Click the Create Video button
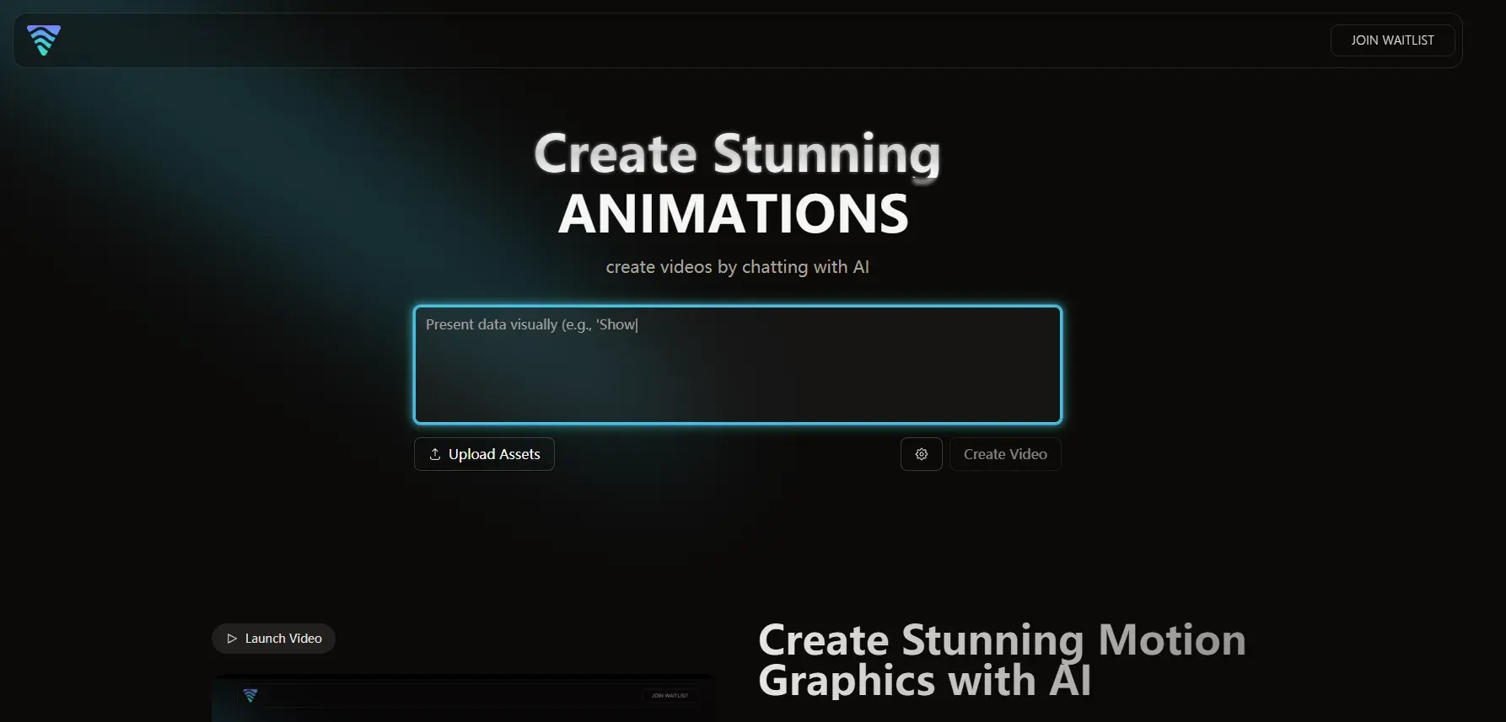Screen dimensions: 1506x722 click(x=1004, y=454)
